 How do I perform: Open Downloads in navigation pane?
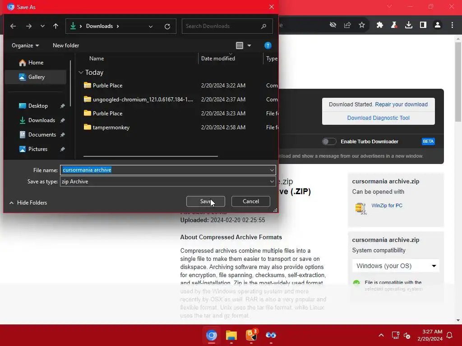tap(41, 120)
